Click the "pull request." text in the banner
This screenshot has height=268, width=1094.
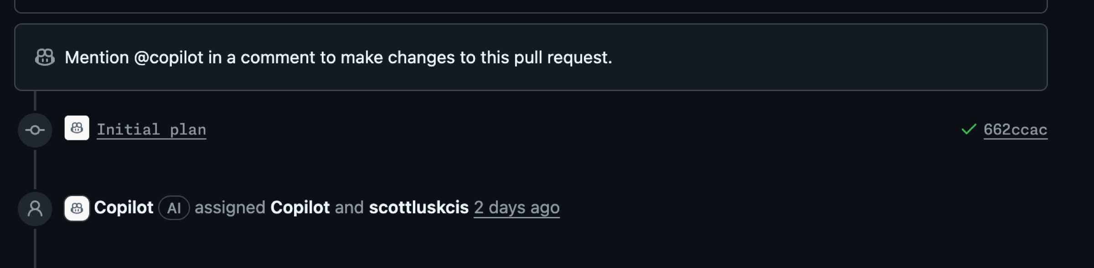[563, 58]
